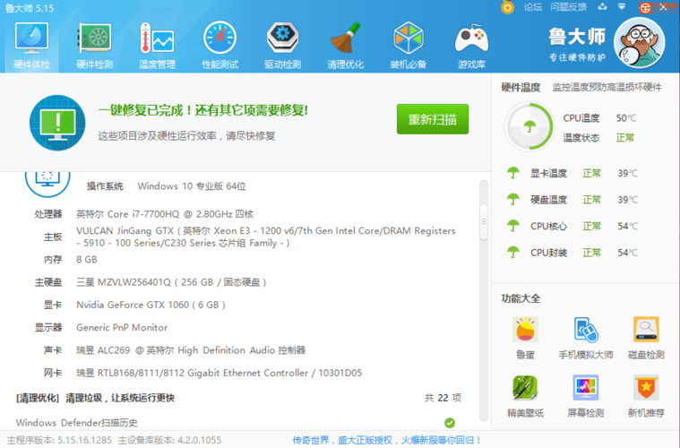Click the CPU核心 umbrella icon
680x448 pixels.
click(x=513, y=226)
